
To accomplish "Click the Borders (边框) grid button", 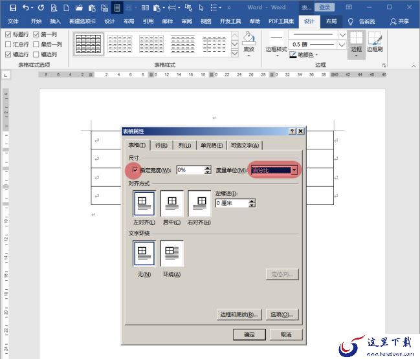I will (x=356, y=45).
